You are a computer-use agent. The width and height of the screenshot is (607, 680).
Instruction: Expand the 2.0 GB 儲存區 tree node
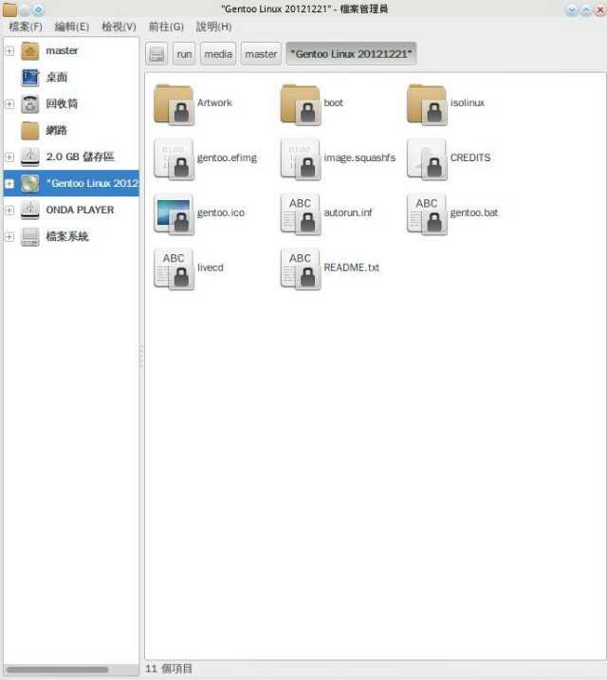point(9,157)
